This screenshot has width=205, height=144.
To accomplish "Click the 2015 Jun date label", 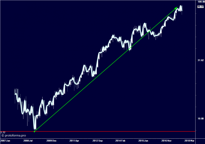I will tap(143, 141).
